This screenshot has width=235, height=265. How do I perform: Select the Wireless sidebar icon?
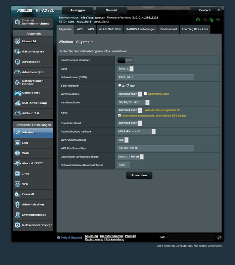(17, 132)
